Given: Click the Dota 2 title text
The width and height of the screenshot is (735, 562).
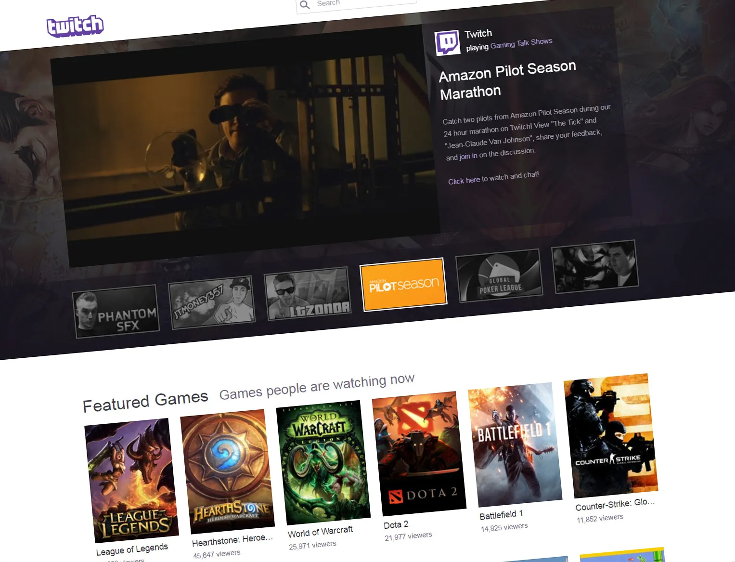Looking at the screenshot, I should [x=396, y=524].
